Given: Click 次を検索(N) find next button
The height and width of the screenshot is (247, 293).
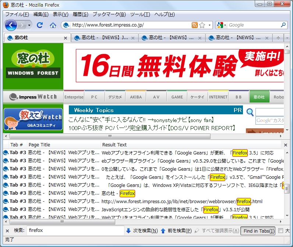Looking at the screenshot, I should click(x=142, y=231).
